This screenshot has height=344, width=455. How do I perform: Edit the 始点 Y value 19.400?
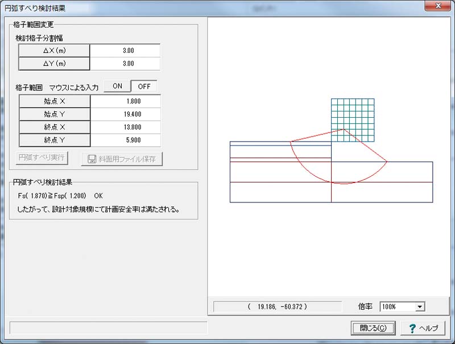(x=125, y=114)
